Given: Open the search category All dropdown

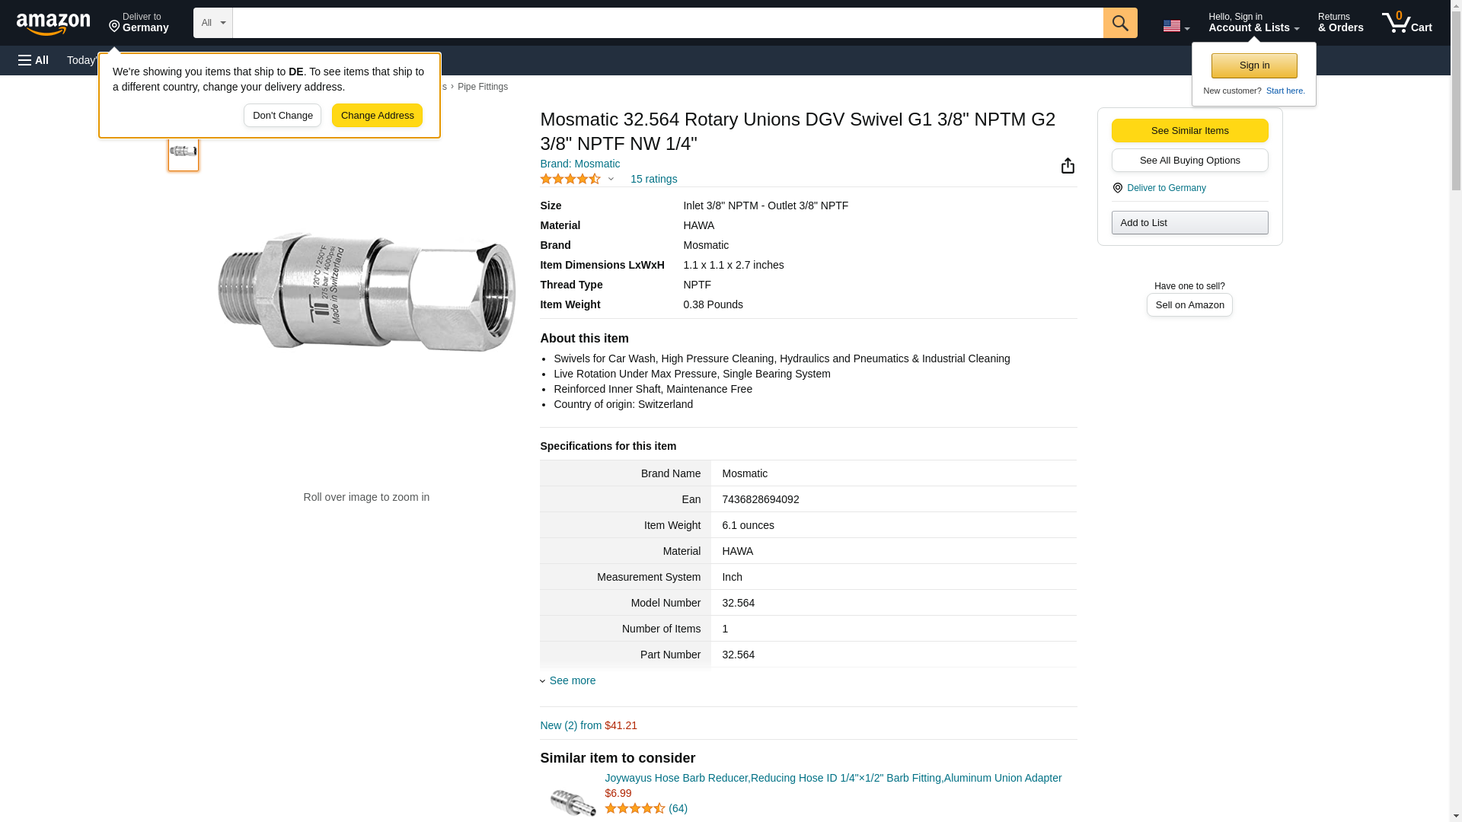Looking at the screenshot, I should point(212,23).
